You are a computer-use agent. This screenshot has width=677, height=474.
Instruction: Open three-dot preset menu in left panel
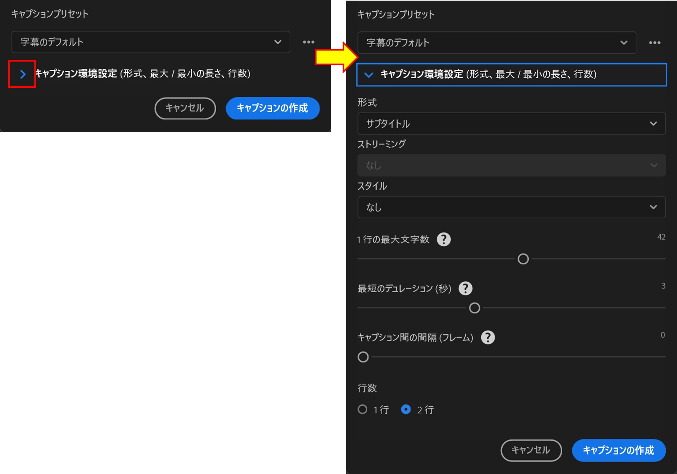(308, 42)
